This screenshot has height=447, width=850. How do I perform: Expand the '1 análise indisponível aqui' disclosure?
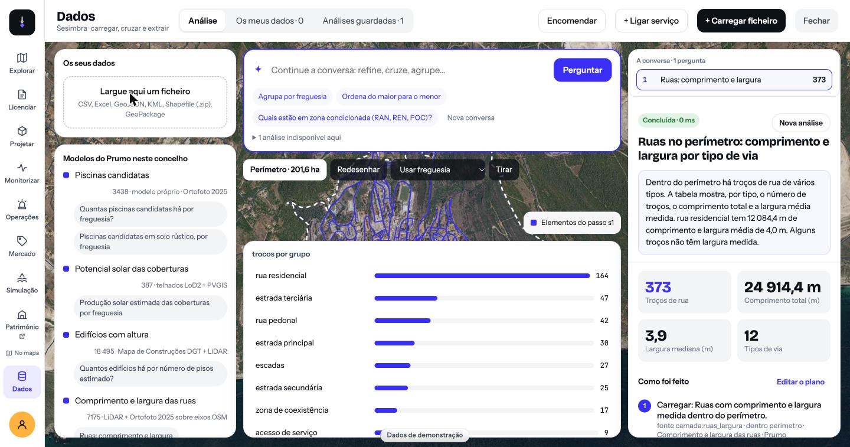[x=297, y=138]
